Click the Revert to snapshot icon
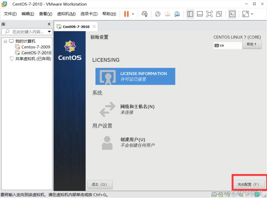The image size is (267, 198). pyautogui.click(x=167, y=14)
